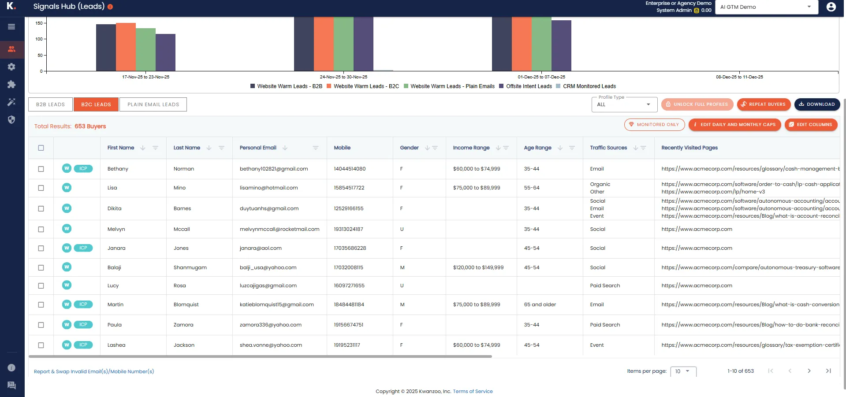Screen dimensions: 846x397
Task: Click the sidebar hamburger menu icon
Action: [11, 26]
